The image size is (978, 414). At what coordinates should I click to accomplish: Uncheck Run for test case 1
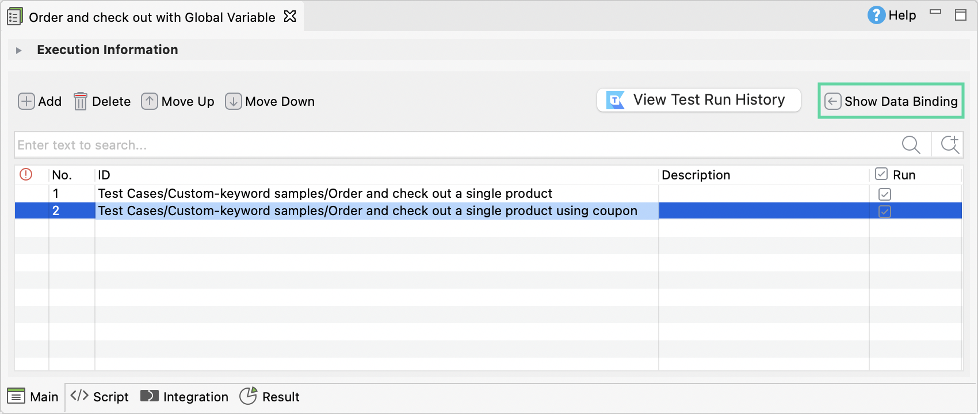[x=885, y=194]
